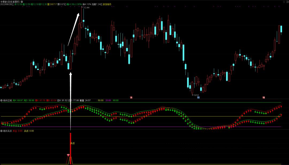The width and height of the screenshot is (289, 165).
Task: Expand the 绝杀区域 indicator menu arrow
Action: pos(2,100)
